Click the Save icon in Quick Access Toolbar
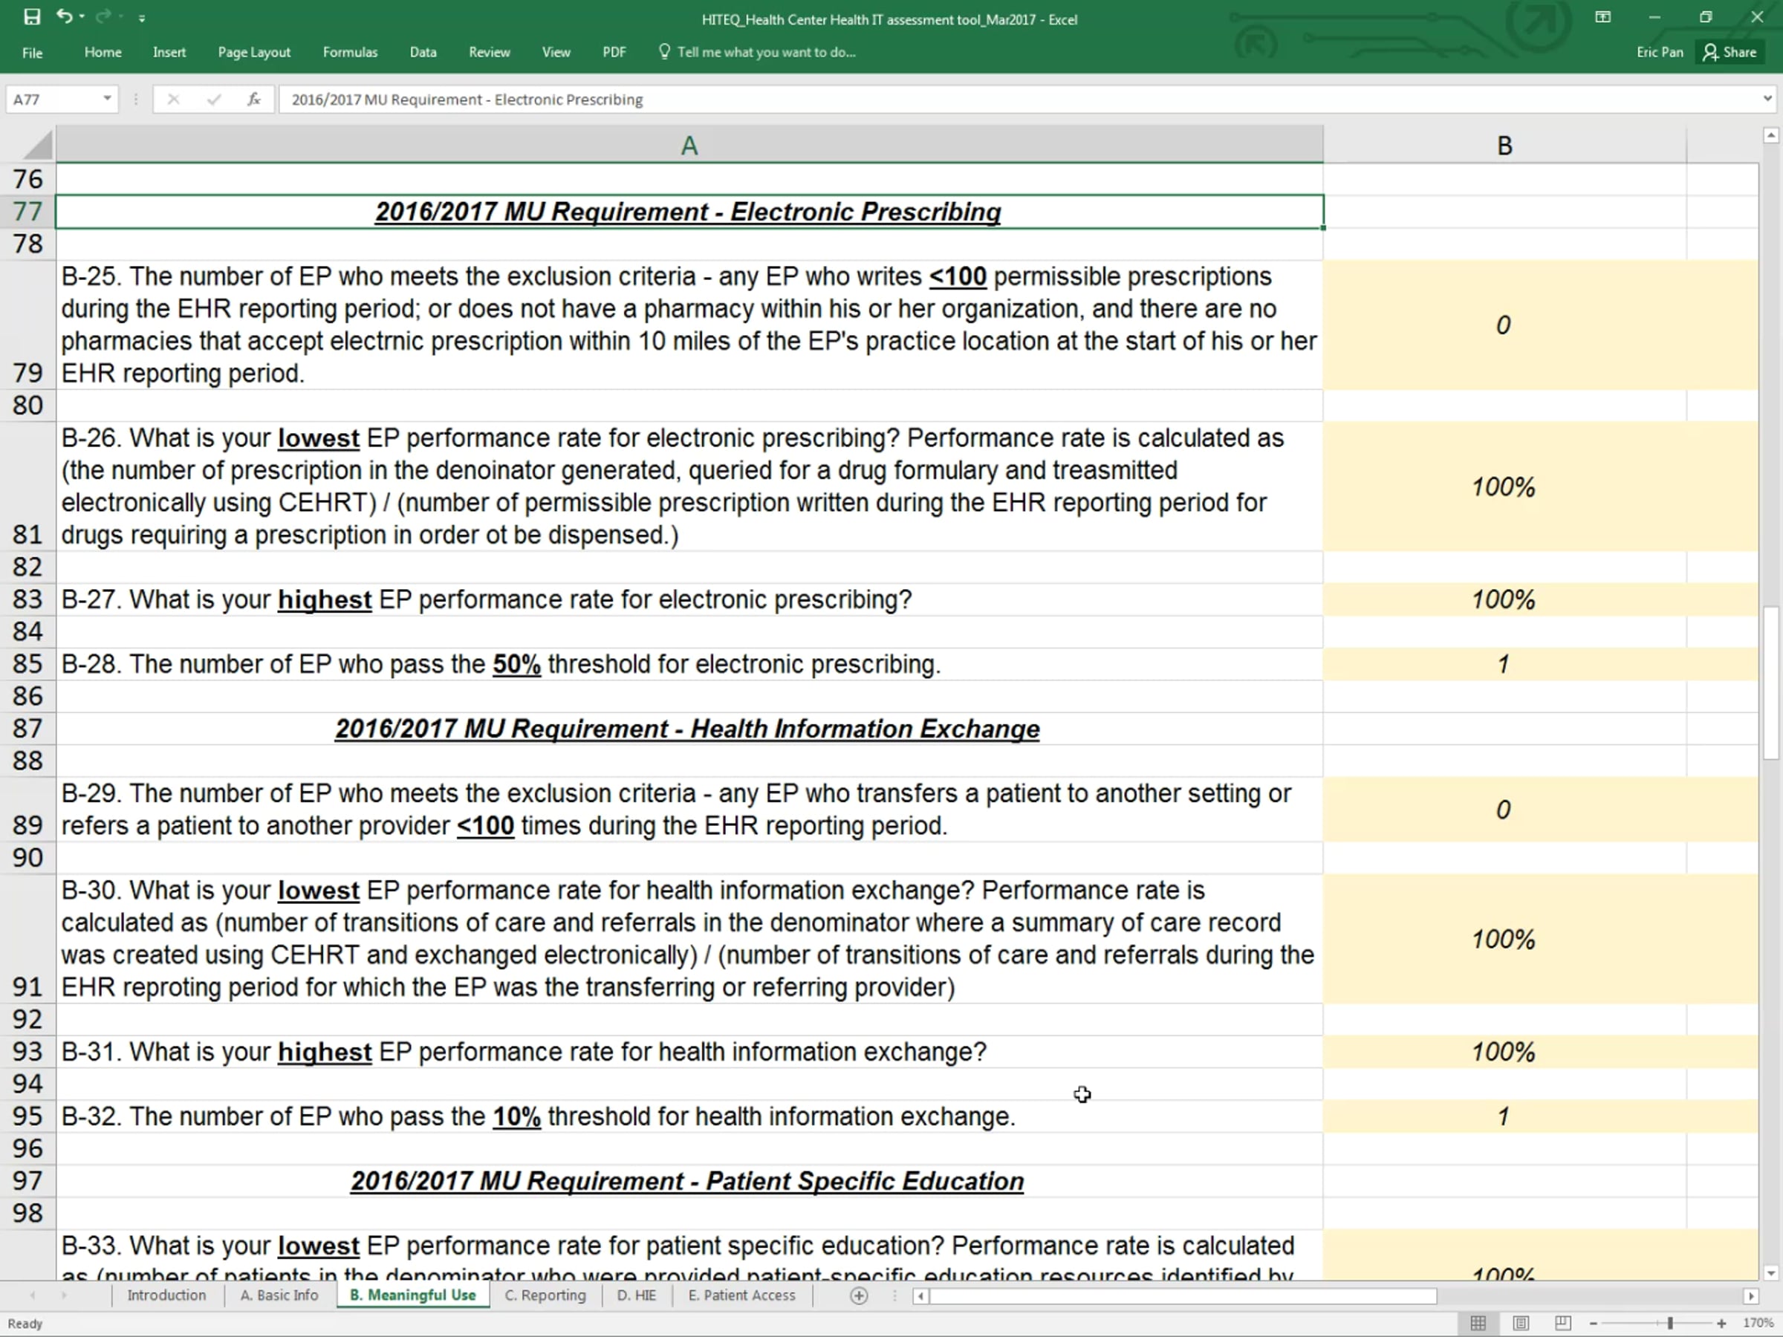This screenshot has width=1783, height=1337. pyautogui.click(x=32, y=17)
